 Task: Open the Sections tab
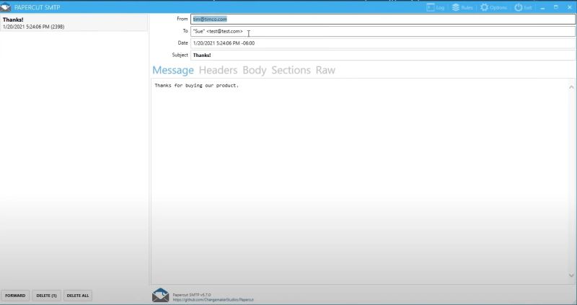291,70
